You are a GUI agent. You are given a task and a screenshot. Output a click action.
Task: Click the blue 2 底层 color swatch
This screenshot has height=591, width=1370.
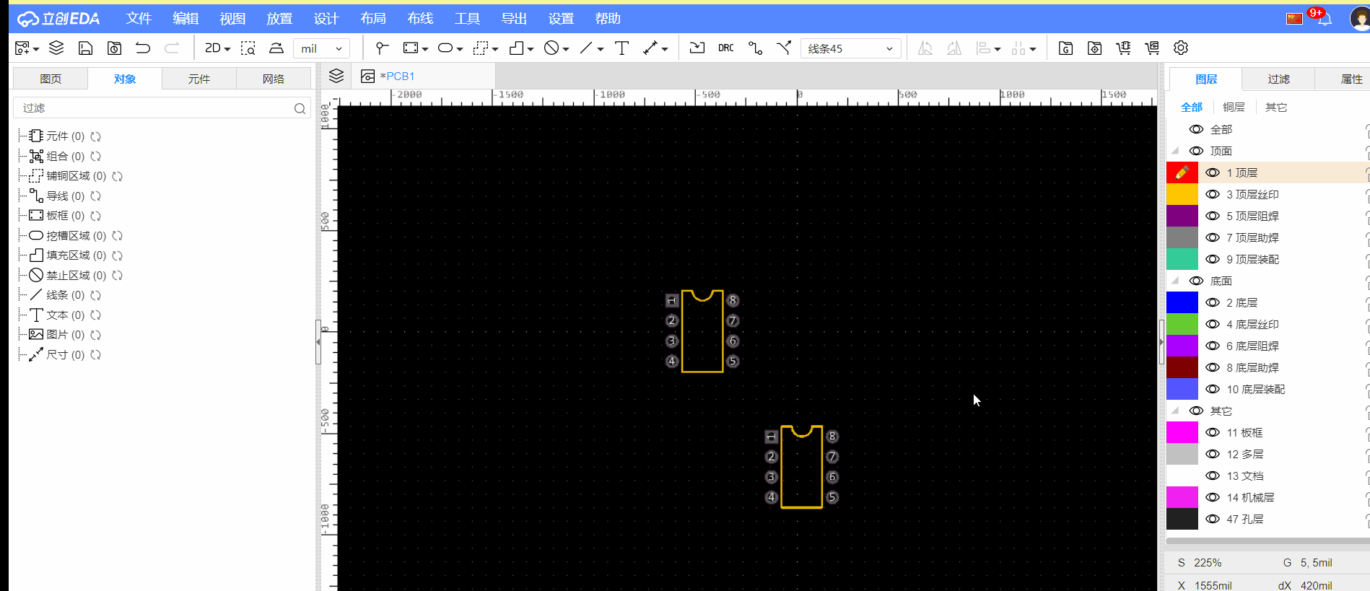[x=1182, y=302]
